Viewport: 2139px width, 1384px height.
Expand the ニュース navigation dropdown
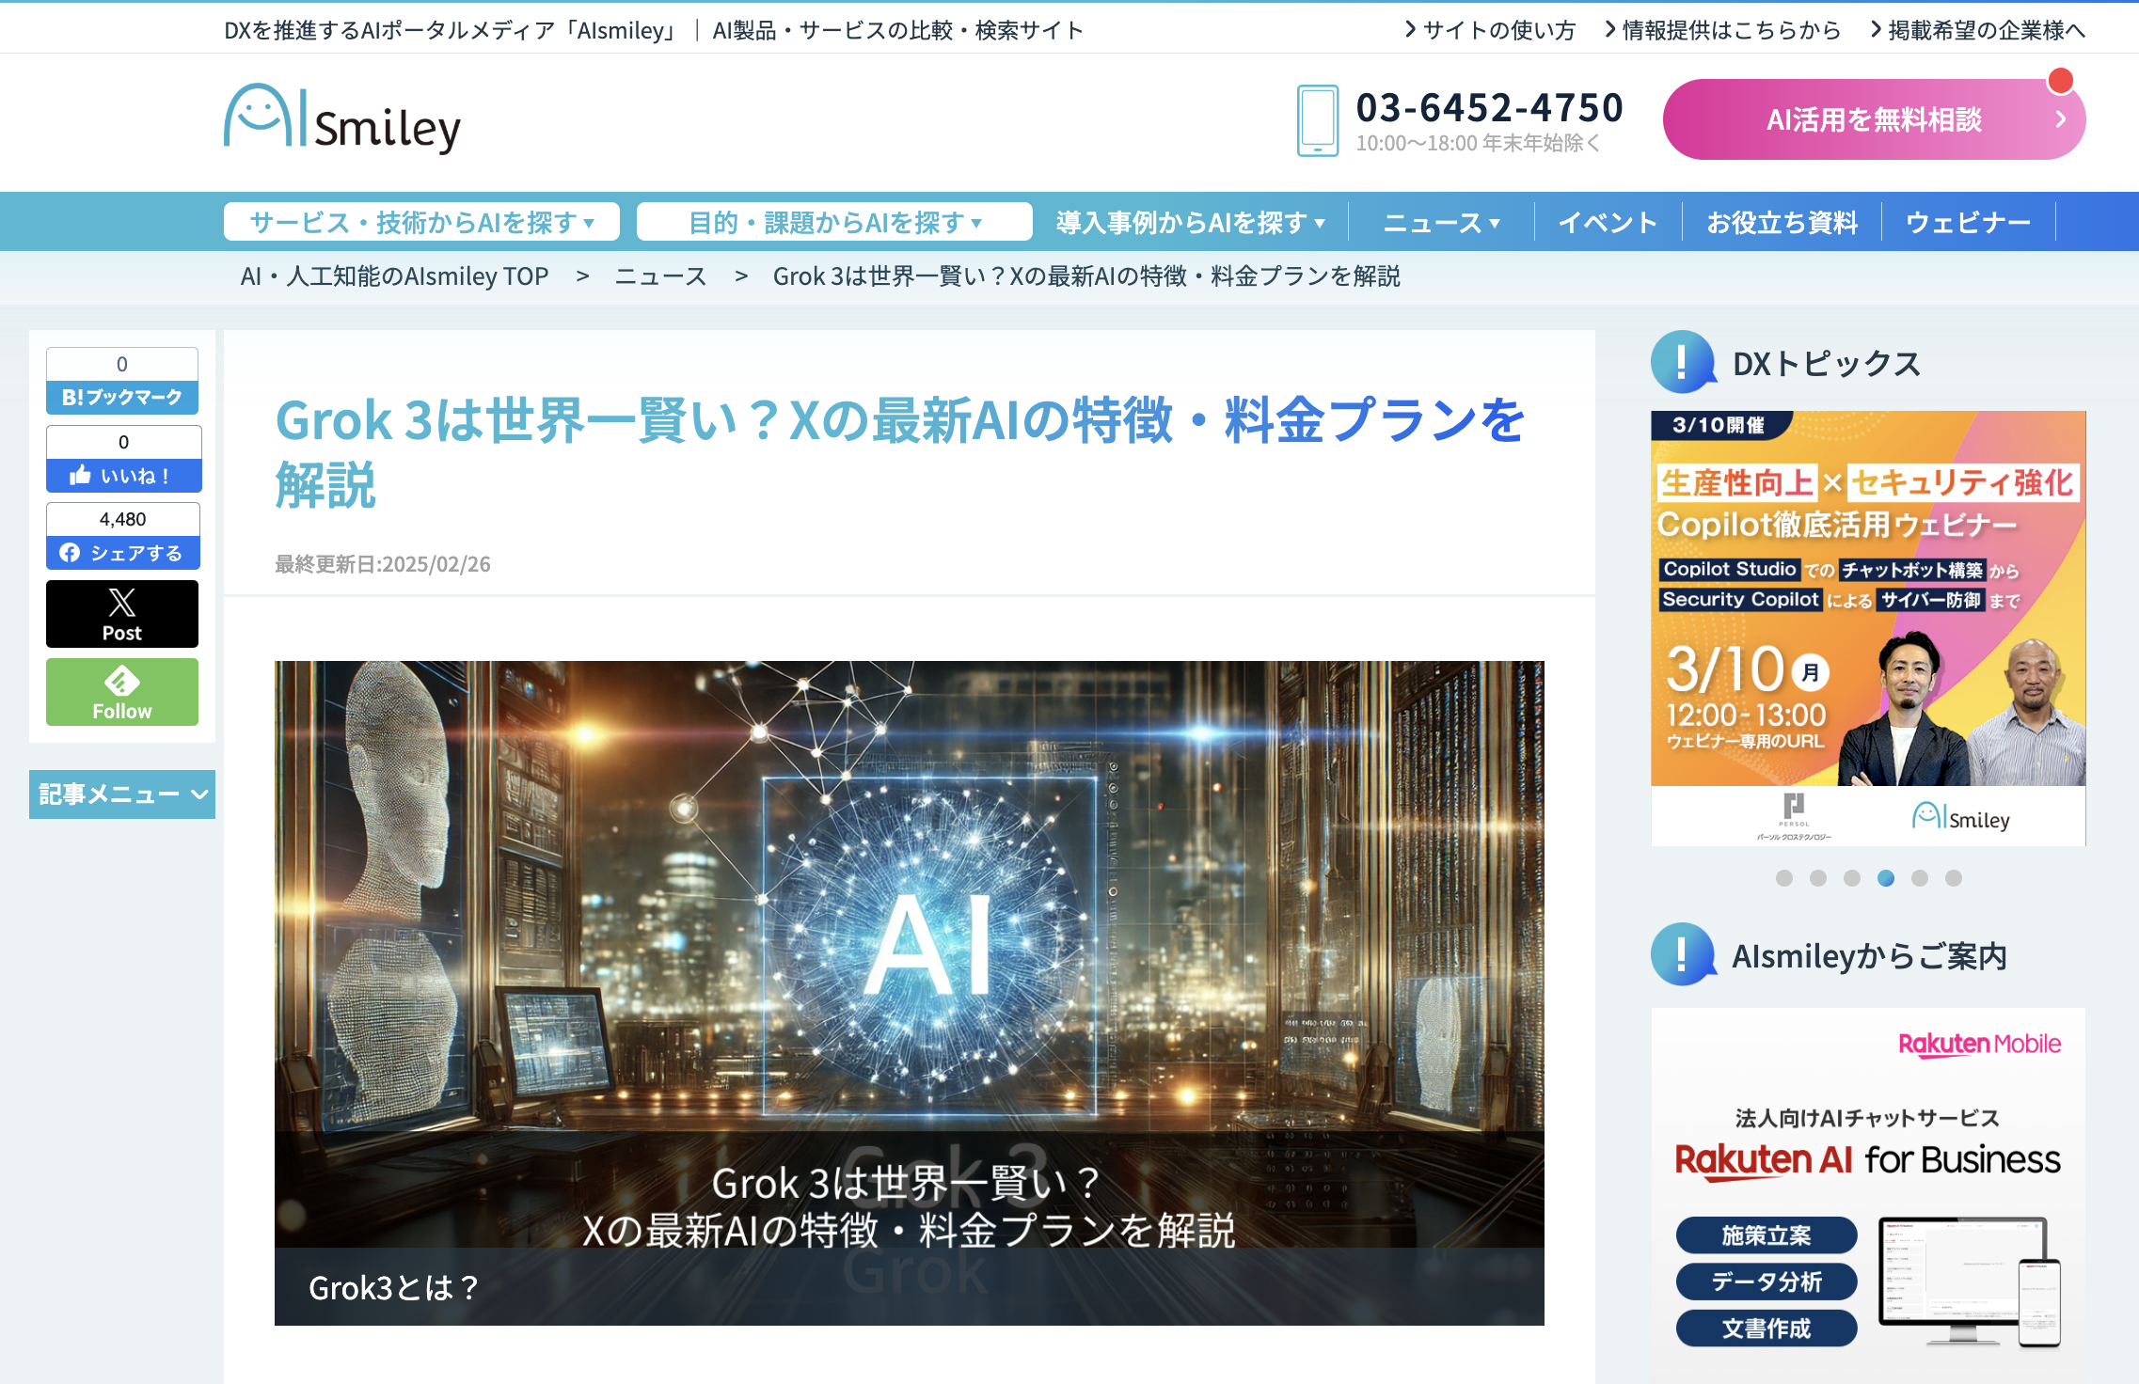point(1441,222)
